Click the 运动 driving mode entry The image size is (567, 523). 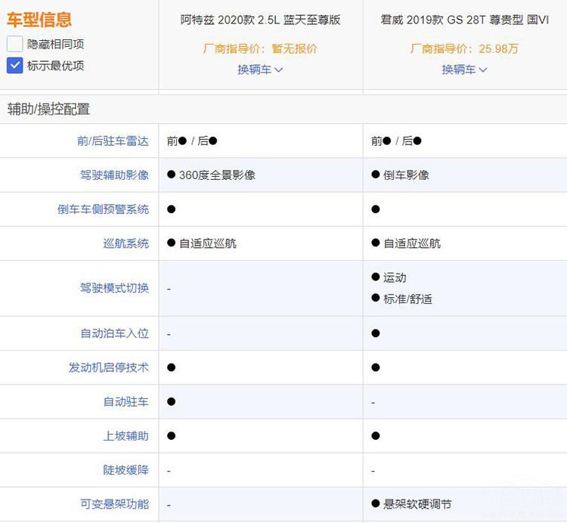pyautogui.click(x=389, y=277)
